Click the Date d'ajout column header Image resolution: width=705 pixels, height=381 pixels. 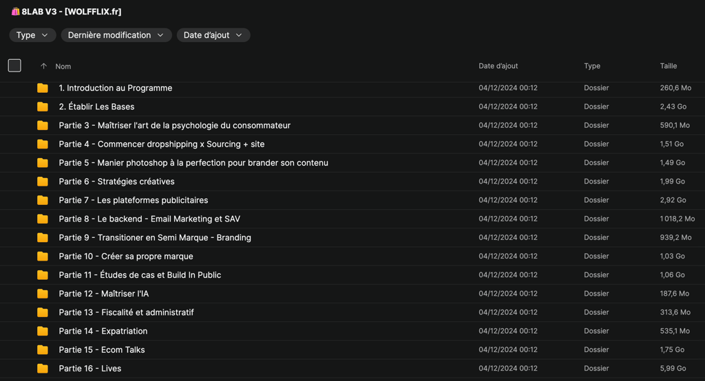pos(498,66)
